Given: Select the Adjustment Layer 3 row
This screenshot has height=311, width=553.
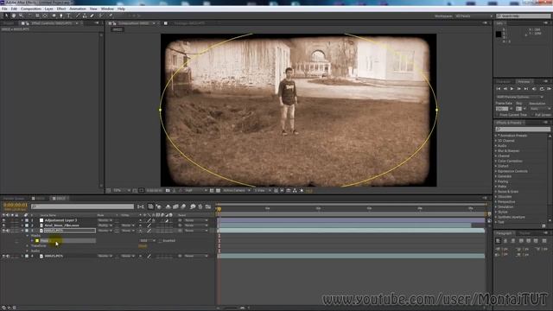Looking at the screenshot, I should tap(60, 220).
